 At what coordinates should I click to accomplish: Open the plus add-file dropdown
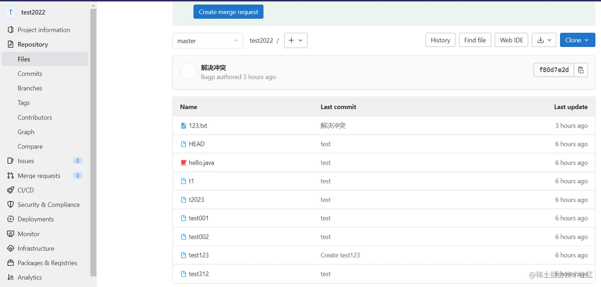pyautogui.click(x=296, y=40)
